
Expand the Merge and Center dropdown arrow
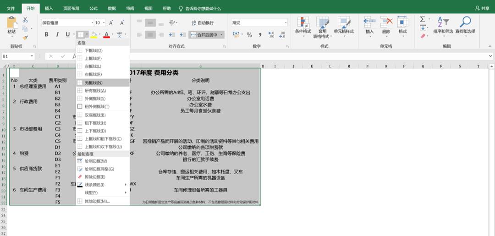(222, 35)
